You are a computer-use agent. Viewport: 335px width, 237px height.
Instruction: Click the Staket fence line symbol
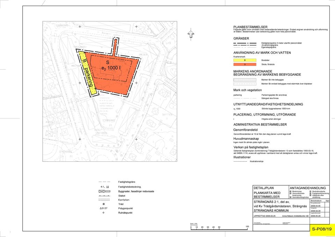point(104,196)
